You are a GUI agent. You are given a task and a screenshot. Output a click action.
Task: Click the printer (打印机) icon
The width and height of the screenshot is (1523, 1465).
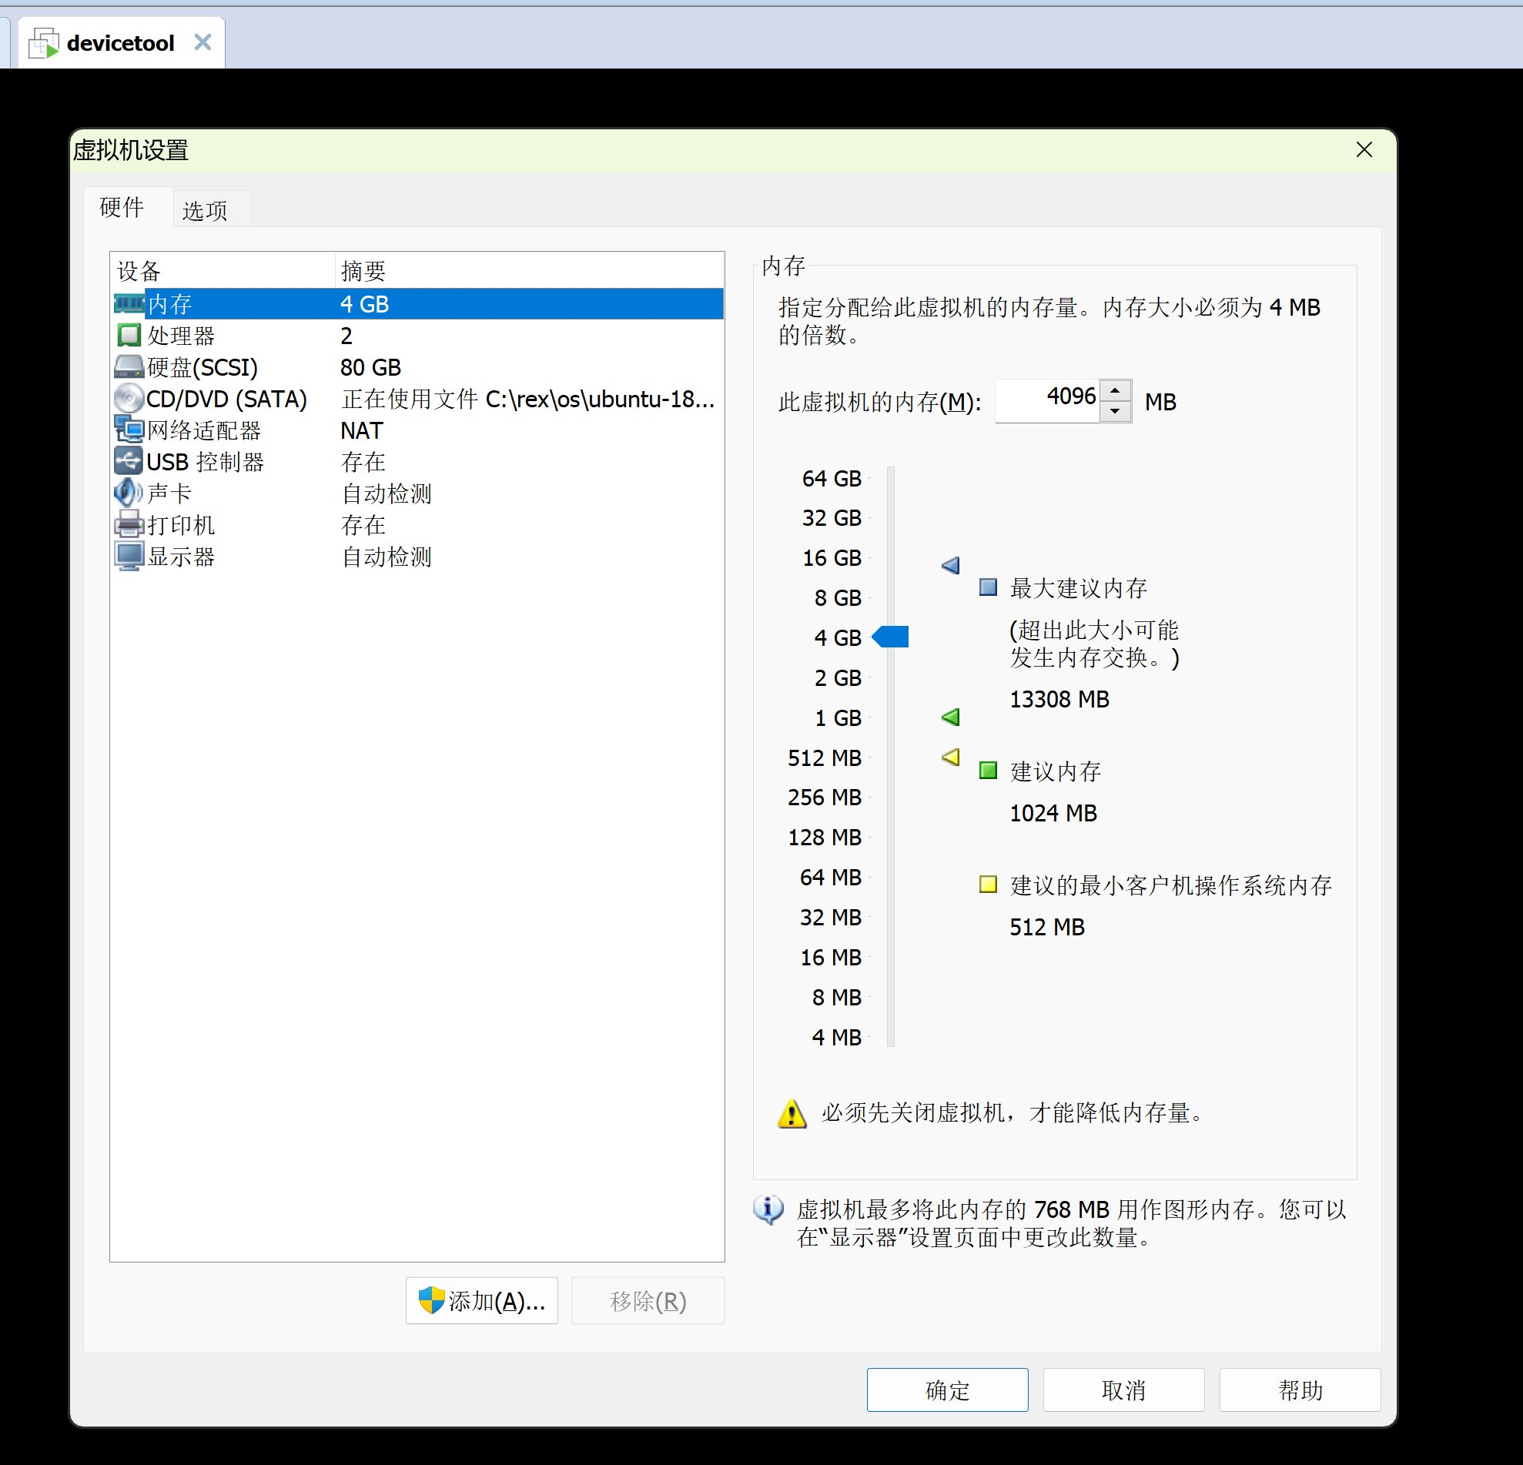129,524
